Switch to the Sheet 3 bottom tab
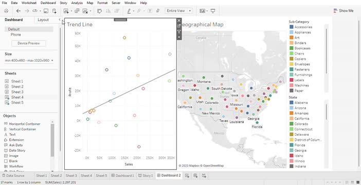The height and width of the screenshot is (185, 361). pos(71,176)
